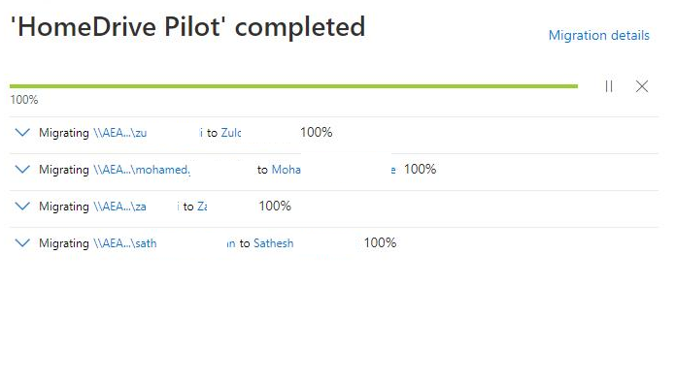Expand the \\AEA...\za migration row chevron

point(22,207)
